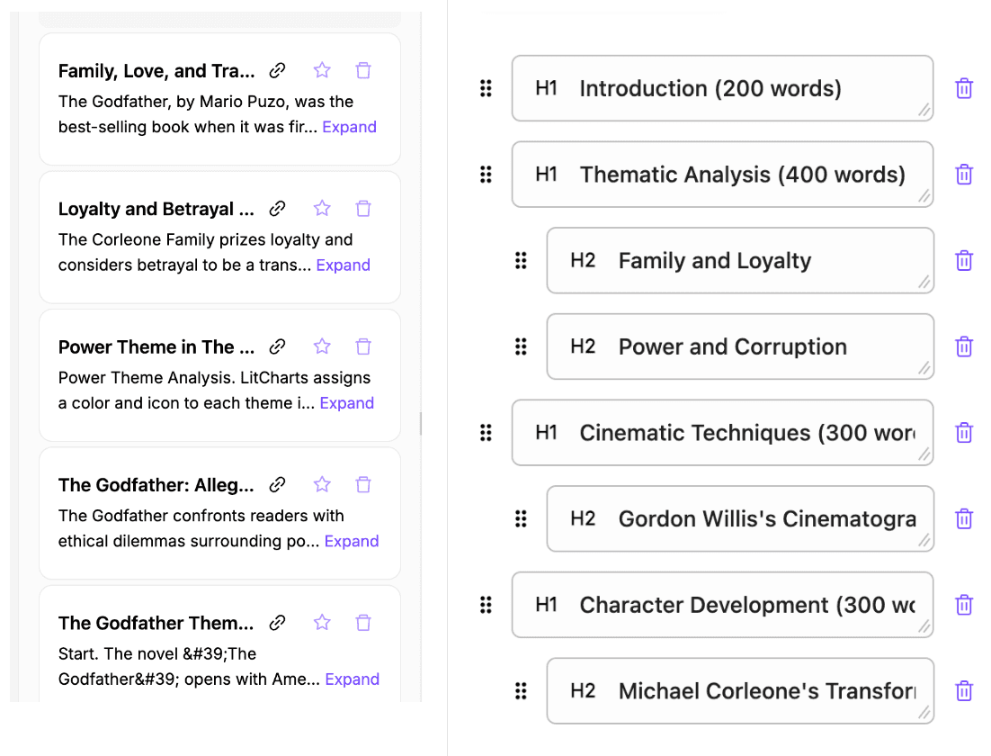
Task: Grab drag handle for Thematic Analysis
Action: point(486,175)
